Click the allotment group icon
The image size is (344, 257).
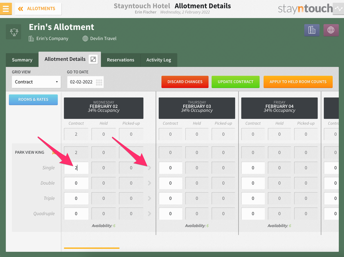13,32
